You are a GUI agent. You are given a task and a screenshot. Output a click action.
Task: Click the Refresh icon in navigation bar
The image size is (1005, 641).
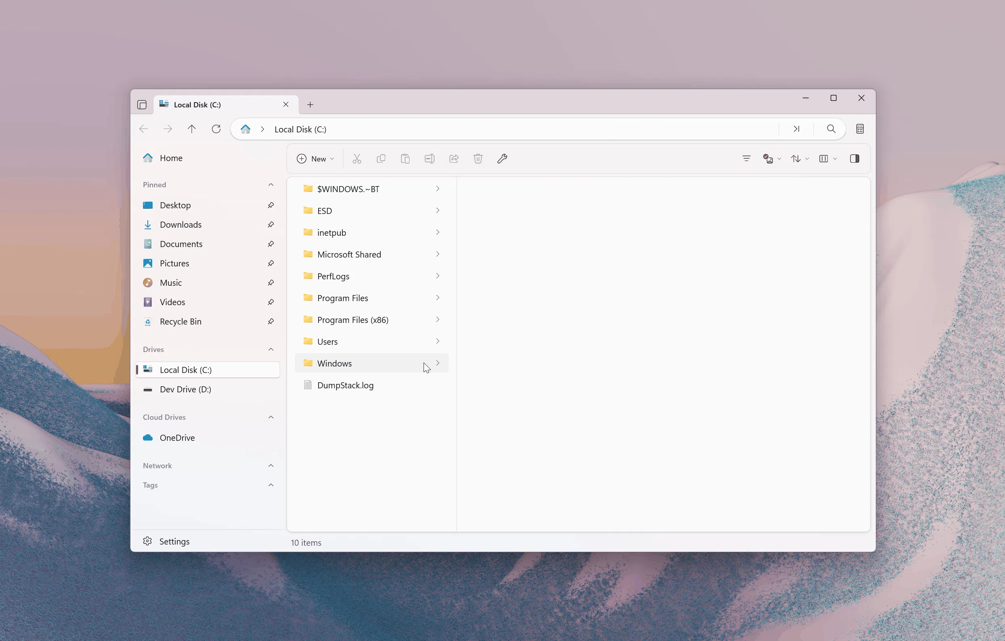click(x=216, y=129)
